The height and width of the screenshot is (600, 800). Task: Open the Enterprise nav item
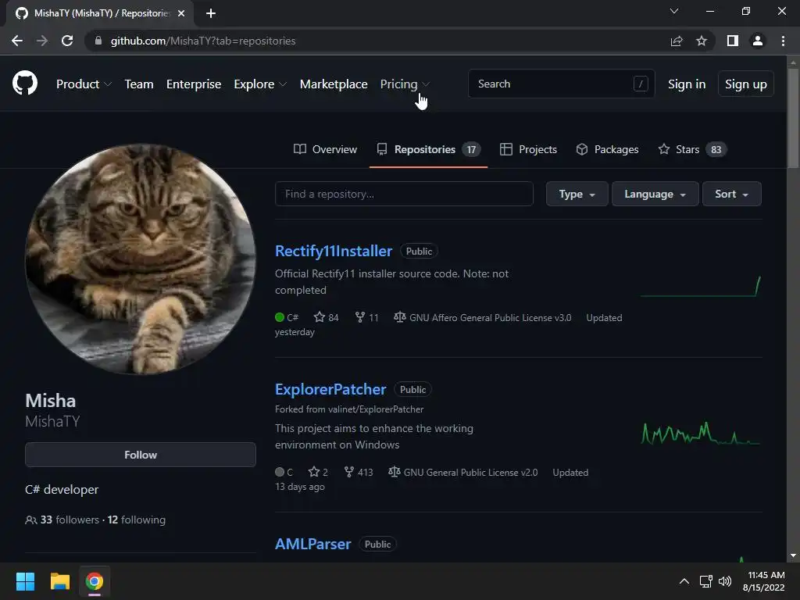coord(194,84)
